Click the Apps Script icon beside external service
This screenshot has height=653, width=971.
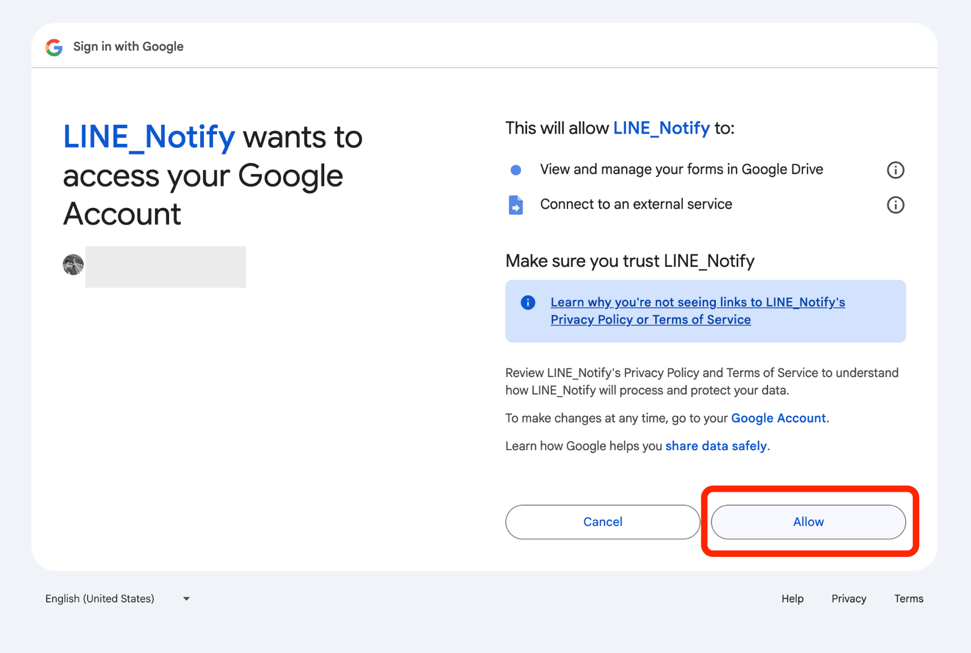pos(515,205)
